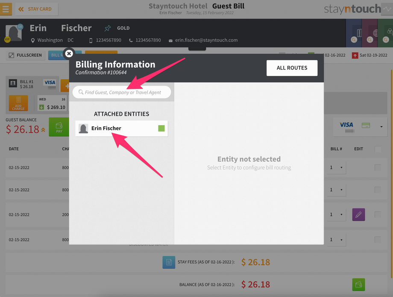393x297 pixels.
Task: Click the green square on Erin Fischer row
Action: [x=161, y=128]
